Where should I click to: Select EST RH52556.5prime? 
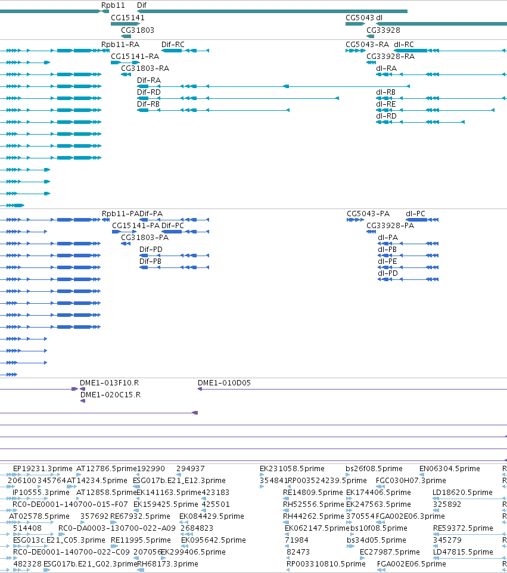click(x=313, y=505)
